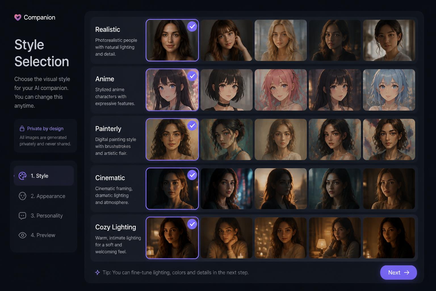Open the 4. Preview step

click(44, 235)
